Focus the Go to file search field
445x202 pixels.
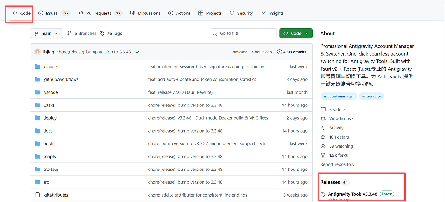tap(243, 33)
